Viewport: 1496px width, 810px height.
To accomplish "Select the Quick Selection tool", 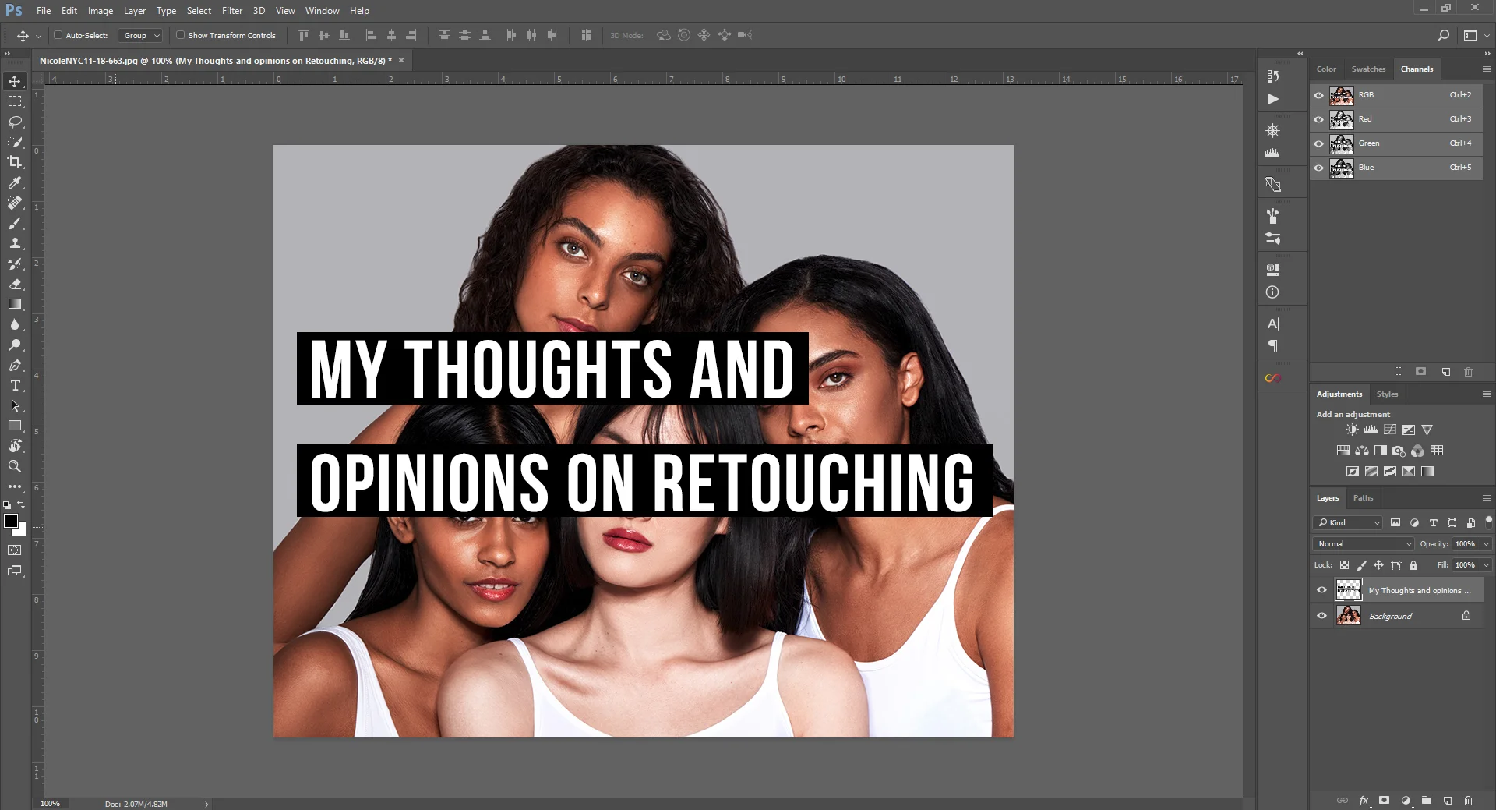I will 15,142.
